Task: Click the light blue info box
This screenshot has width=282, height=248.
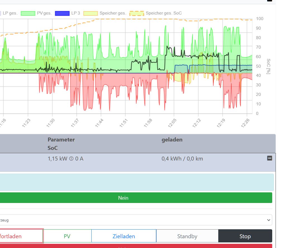Action: 136,182
